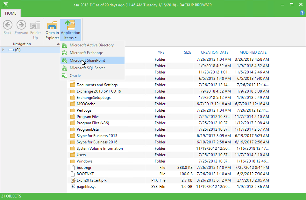Screen dimensions: 306x200
Task: Click the Exch2012Cert.pfx certificate icon
Action: click(73, 180)
